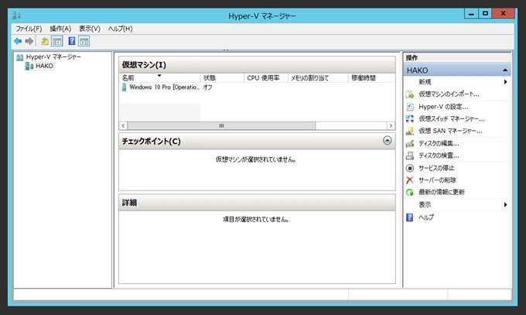This screenshot has width=526, height=315.
Task: Click the Hyper-V Manager title bar icon
Action: (x=16, y=15)
